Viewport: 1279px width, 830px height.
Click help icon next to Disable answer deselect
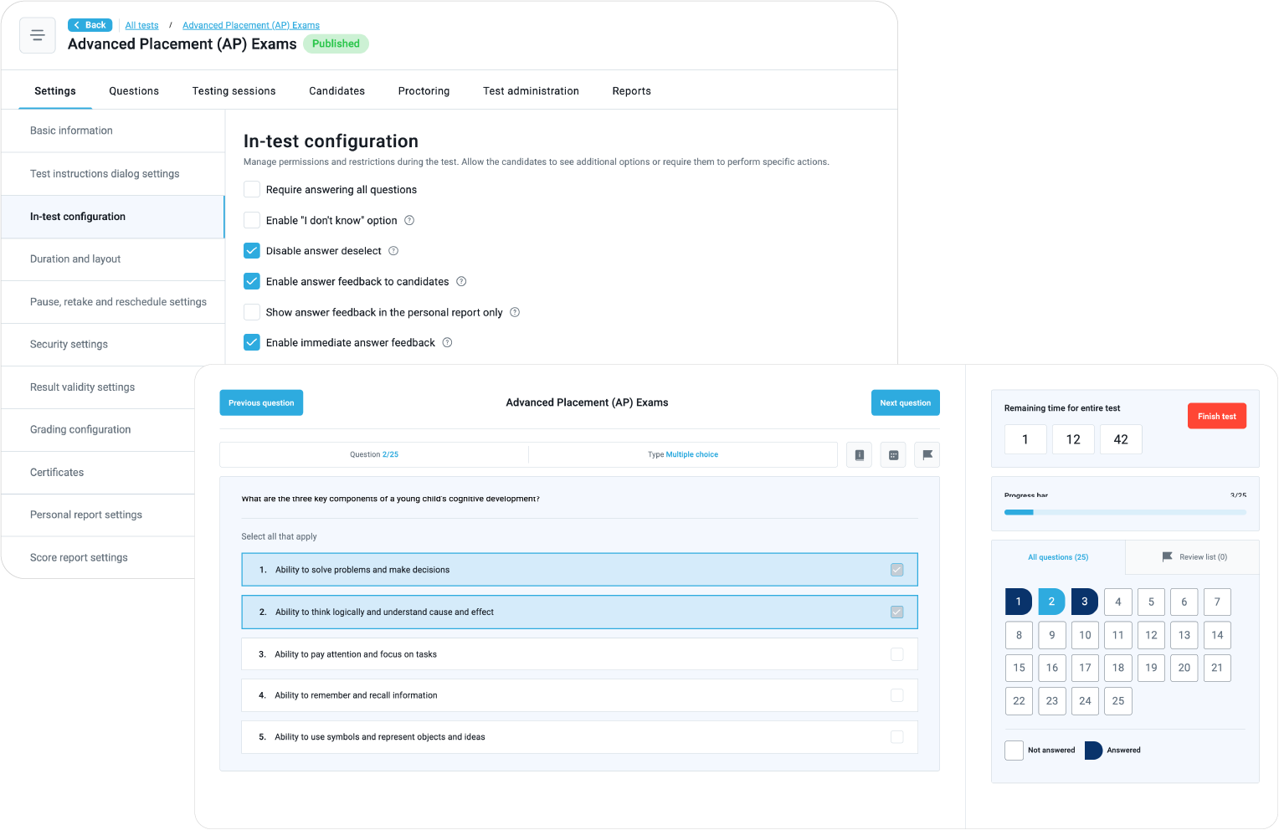393,251
